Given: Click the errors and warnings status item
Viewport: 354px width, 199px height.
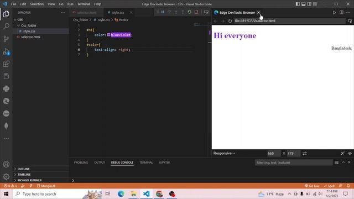Looking at the screenshot, I should pos(11,186).
